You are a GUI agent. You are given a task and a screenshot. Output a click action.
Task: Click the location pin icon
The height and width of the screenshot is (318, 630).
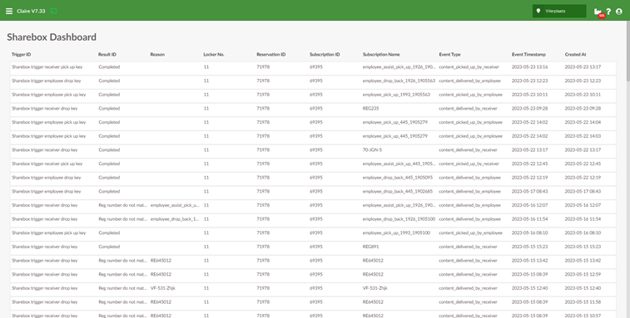pos(538,11)
